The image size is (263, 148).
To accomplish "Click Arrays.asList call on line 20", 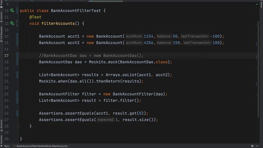I will pos(138,75).
